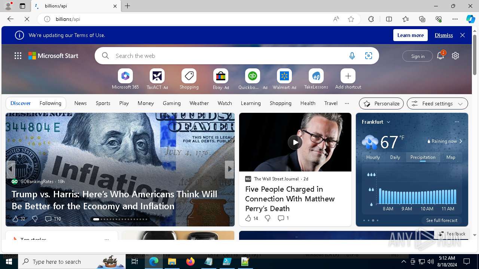Open the Read aloud tool
Image resolution: width=479 pixels, height=269 pixels.
coord(336,19)
